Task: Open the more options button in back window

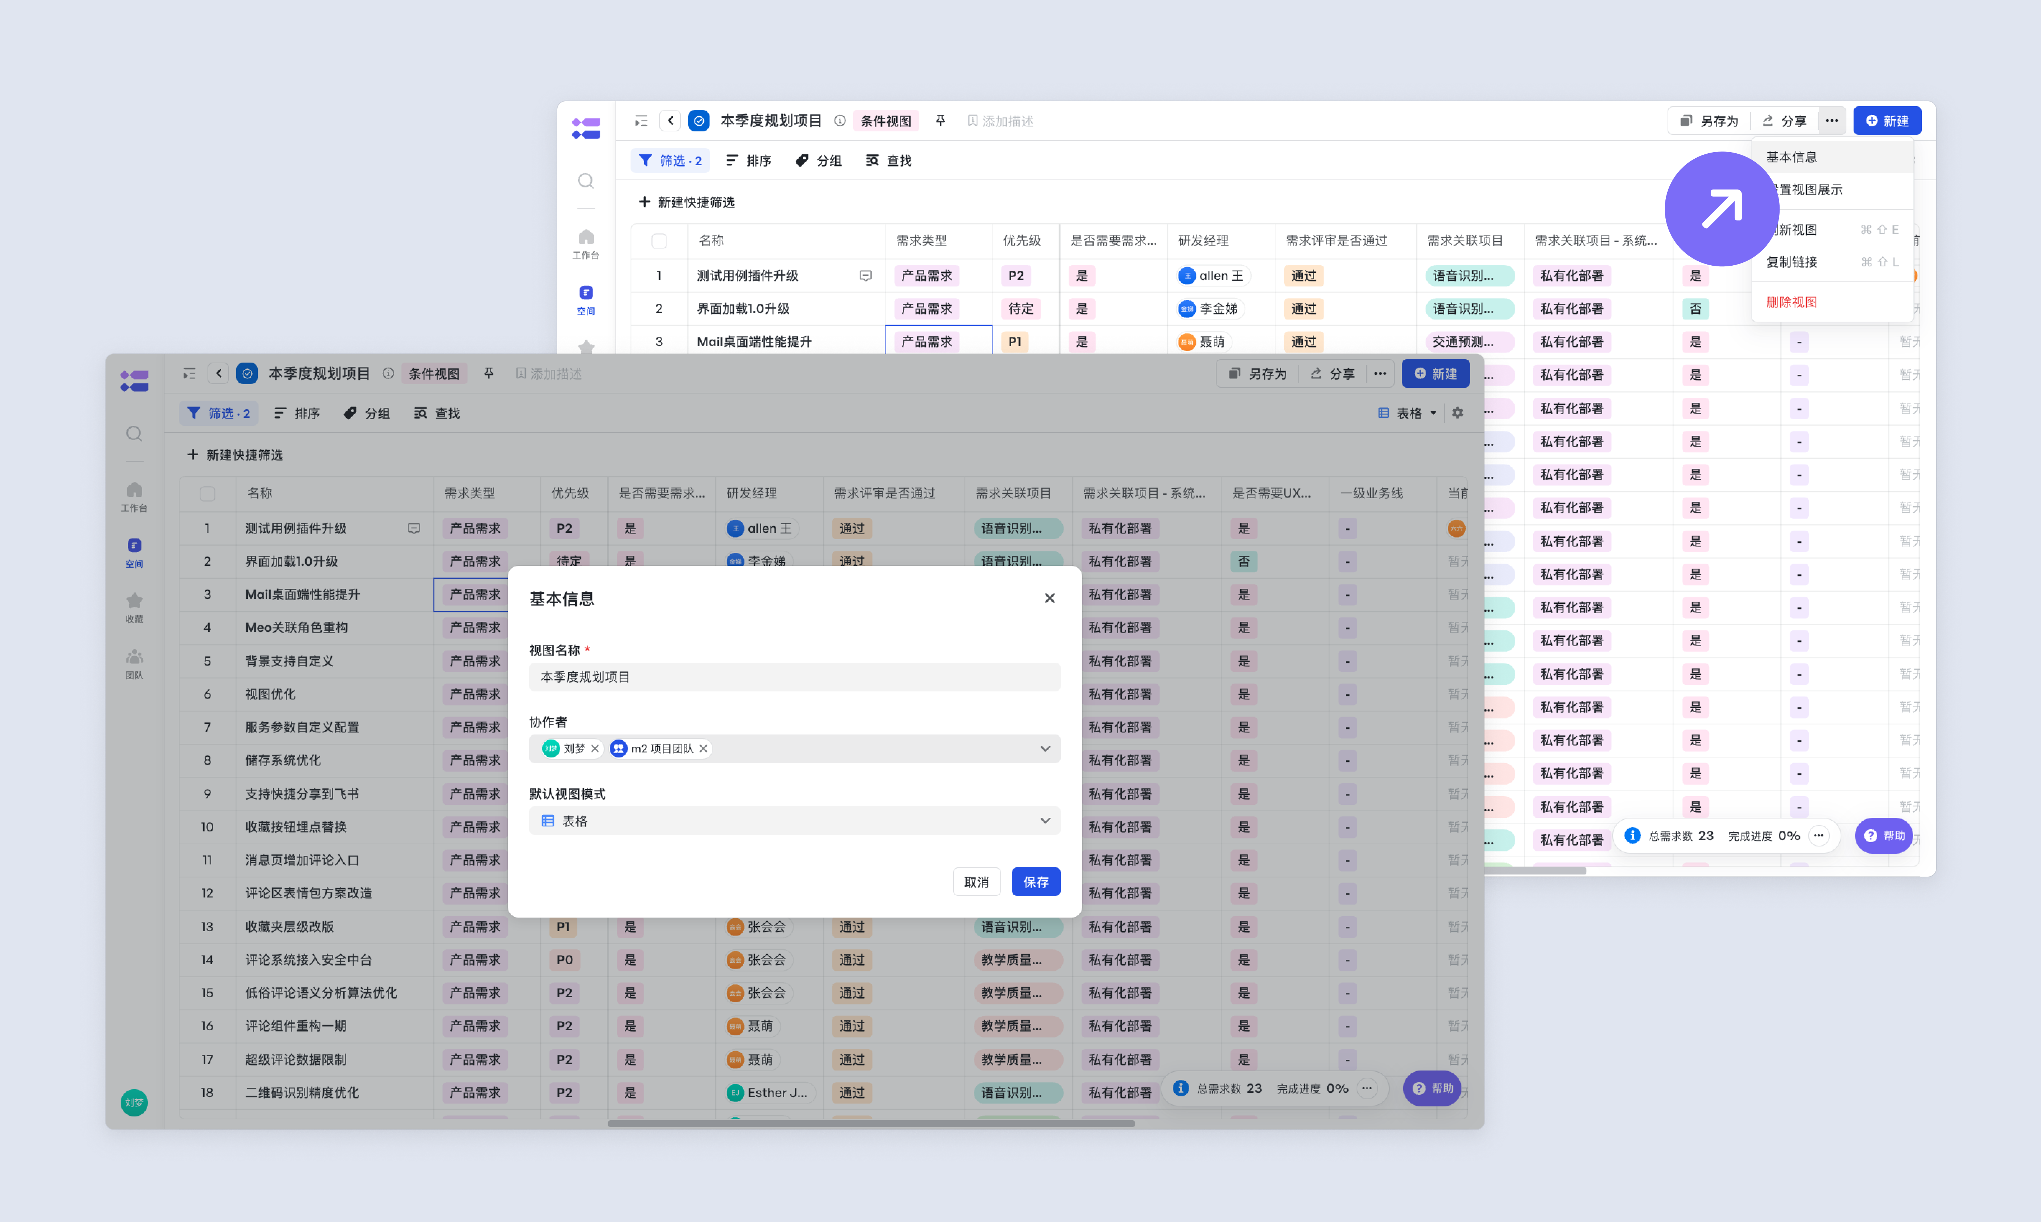Action: click(1832, 121)
